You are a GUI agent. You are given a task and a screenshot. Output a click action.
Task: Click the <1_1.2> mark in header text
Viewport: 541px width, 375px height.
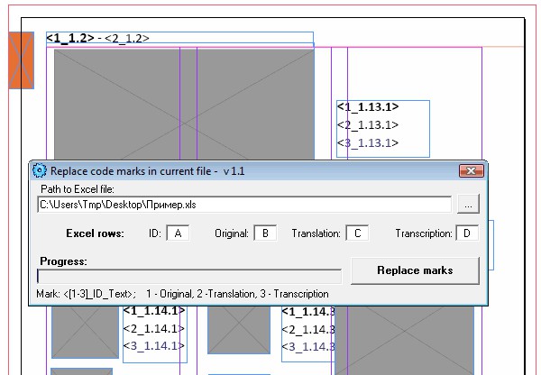[70, 38]
